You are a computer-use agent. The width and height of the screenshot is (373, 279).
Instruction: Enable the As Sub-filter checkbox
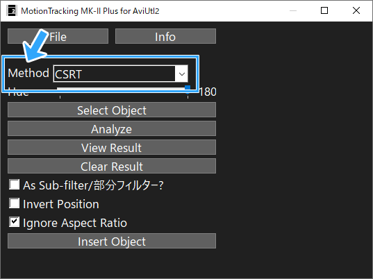pos(15,185)
